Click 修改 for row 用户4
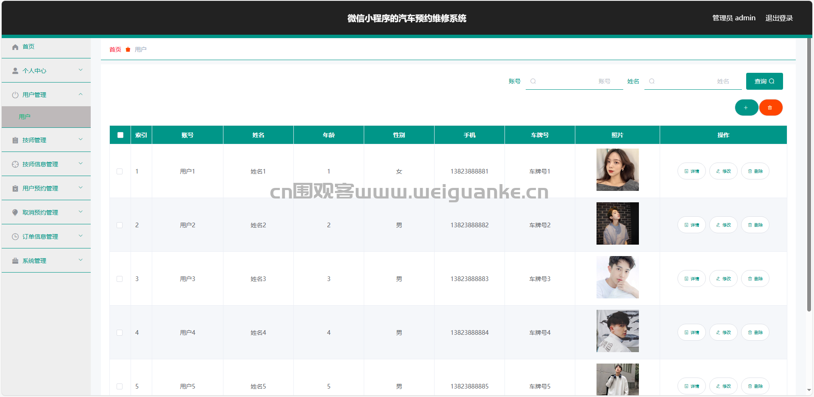 pos(723,333)
